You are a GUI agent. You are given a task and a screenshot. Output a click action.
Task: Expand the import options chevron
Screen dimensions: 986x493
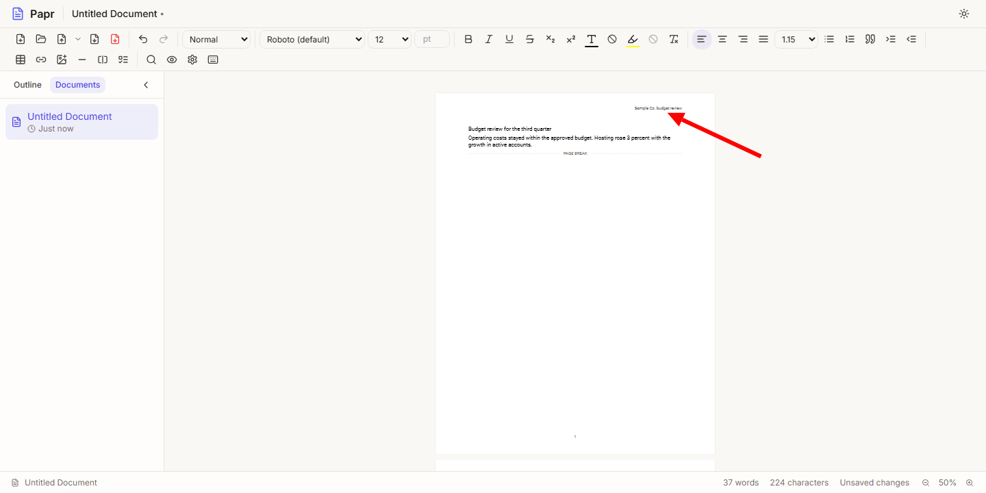[x=78, y=39]
